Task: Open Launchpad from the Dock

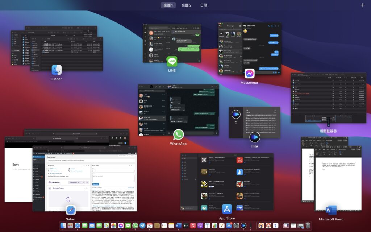Action: click(x=70, y=225)
